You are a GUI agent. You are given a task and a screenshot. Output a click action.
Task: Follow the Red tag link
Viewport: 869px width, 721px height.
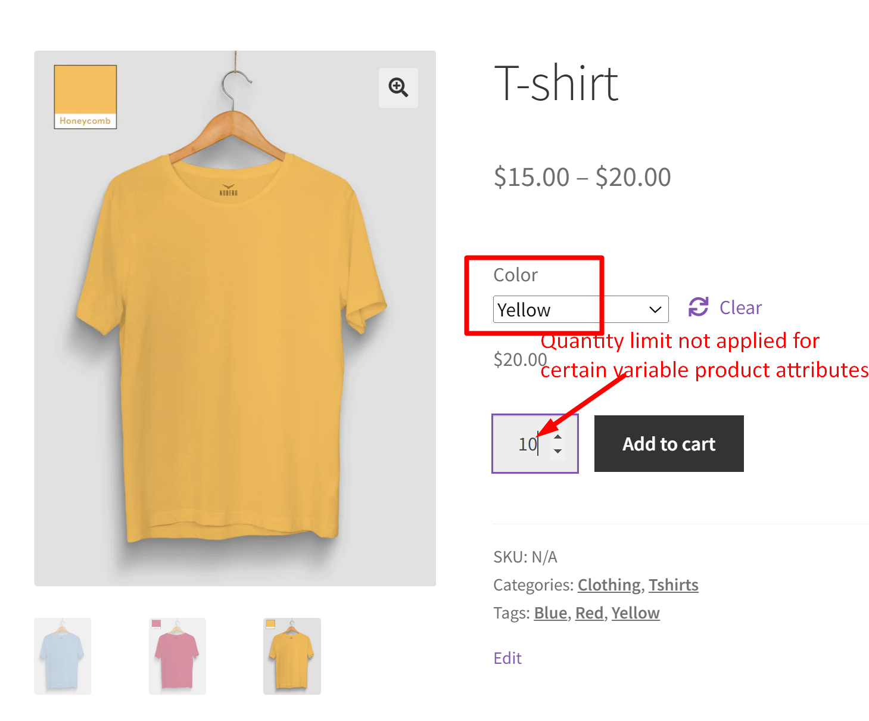click(589, 613)
